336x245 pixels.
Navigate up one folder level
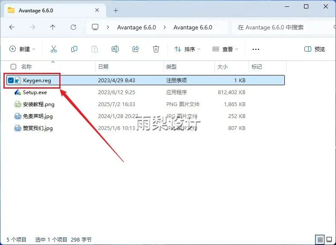tap(53, 27)
